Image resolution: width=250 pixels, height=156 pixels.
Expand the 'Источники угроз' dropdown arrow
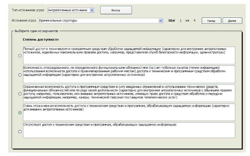161,21
